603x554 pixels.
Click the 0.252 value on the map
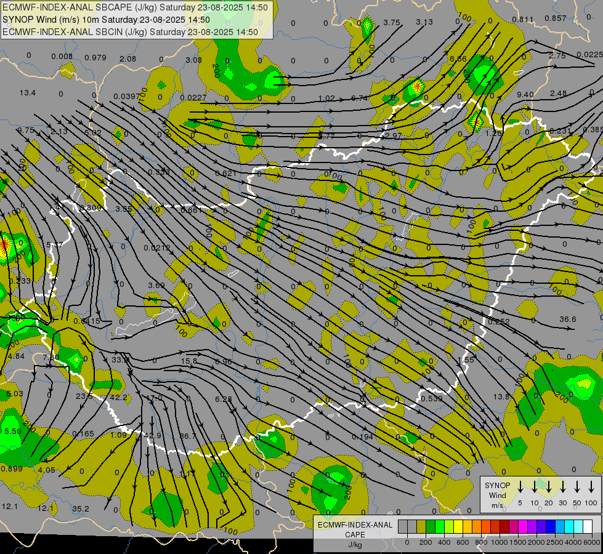point(499,321)
